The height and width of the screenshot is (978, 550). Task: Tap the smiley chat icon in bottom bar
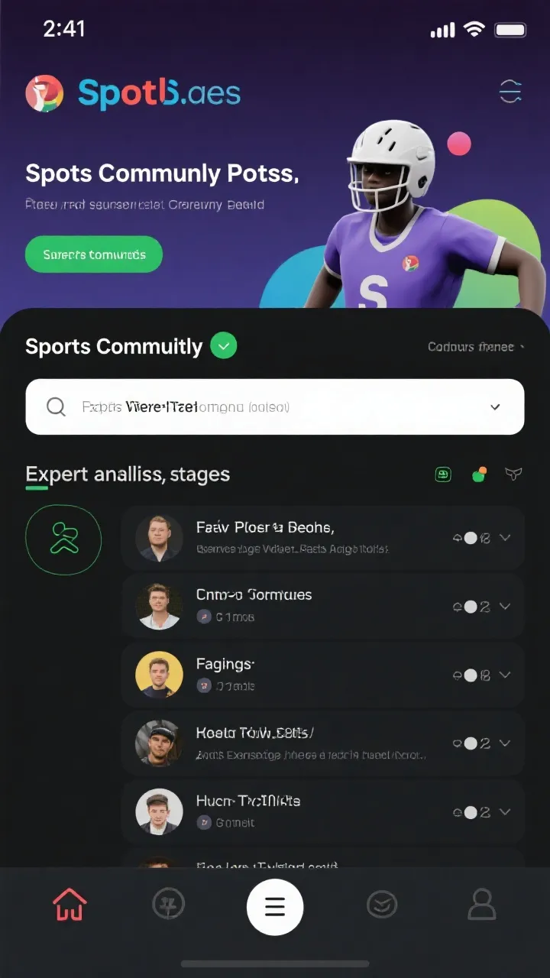[382, 905]
